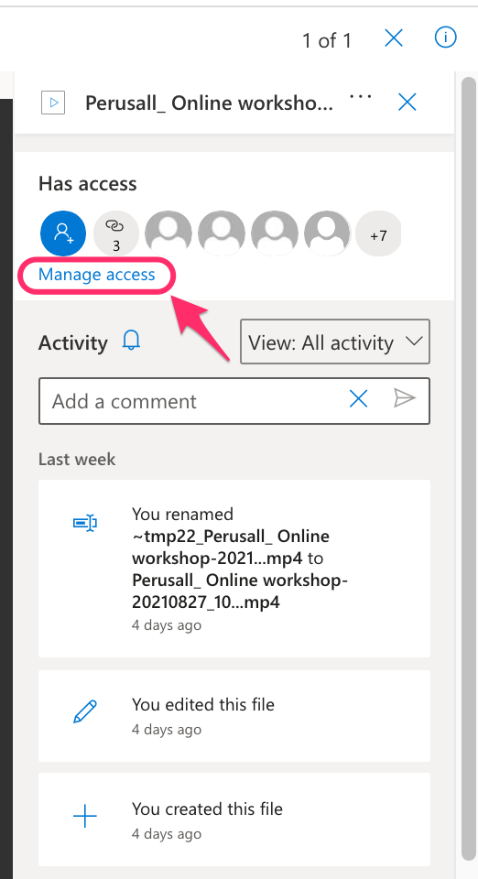Click the pencil icon on edited activity

point(85,711)
